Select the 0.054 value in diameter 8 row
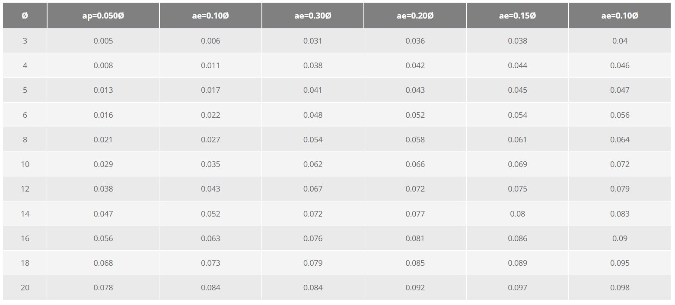Screen dimensions: 675x305 (312, 140)
